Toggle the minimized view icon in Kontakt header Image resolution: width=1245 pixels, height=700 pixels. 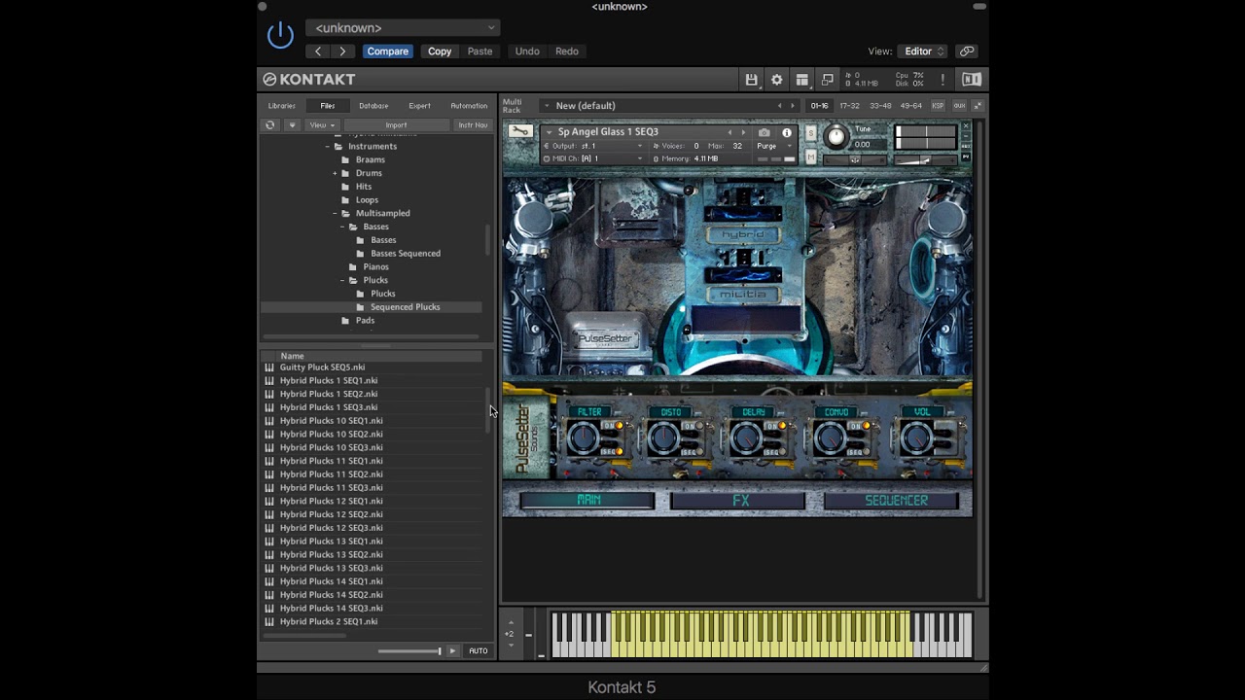pos(827,80)
